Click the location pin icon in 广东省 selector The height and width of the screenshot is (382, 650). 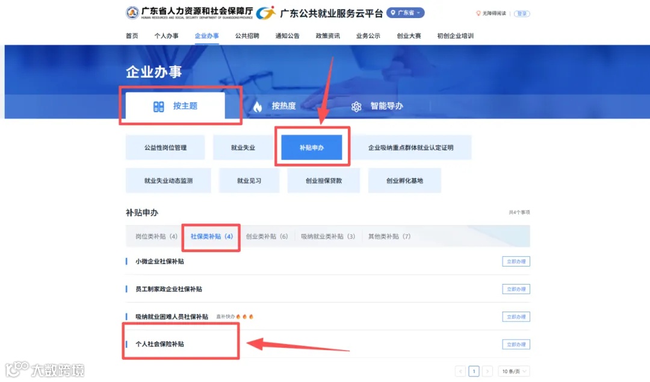coord(393,13)
